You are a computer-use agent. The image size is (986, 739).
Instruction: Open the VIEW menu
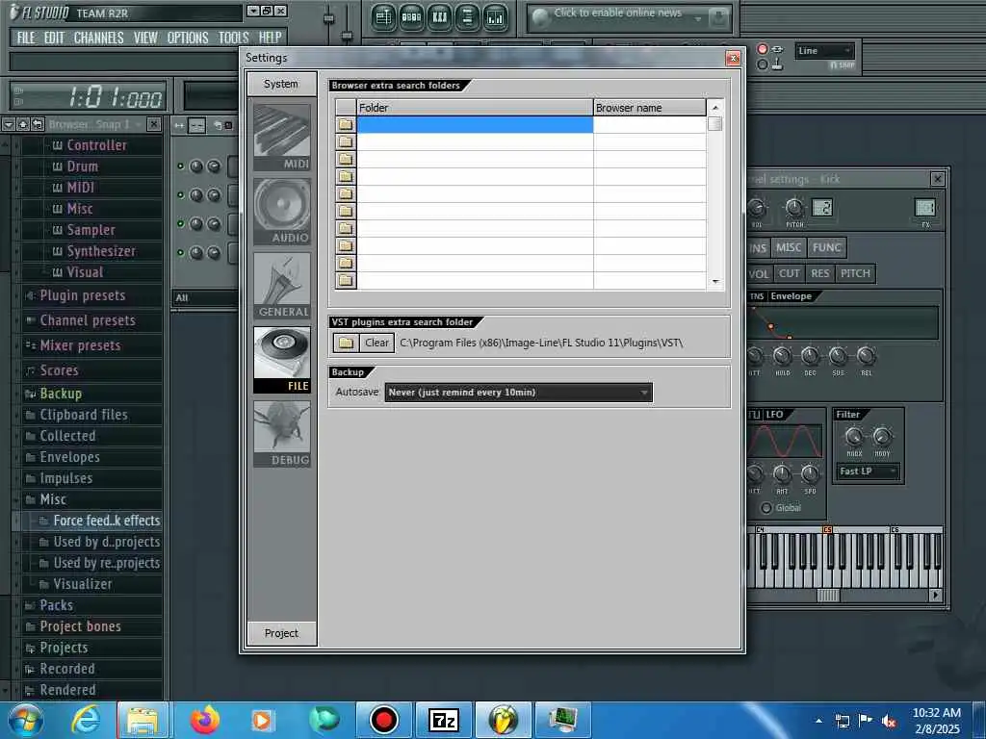point(145,38)
